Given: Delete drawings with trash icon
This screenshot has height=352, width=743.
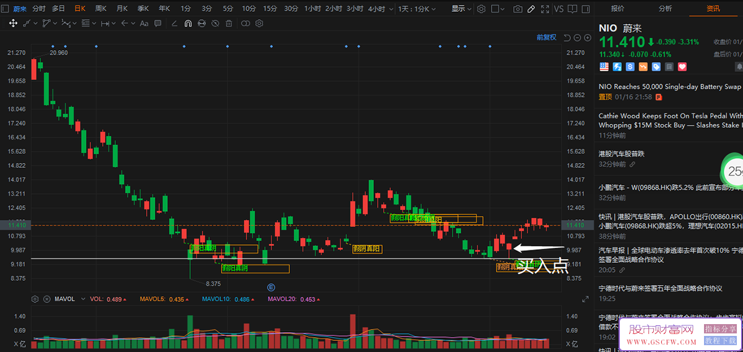Looking at the screenshot, I should click(x=229, y=23).
